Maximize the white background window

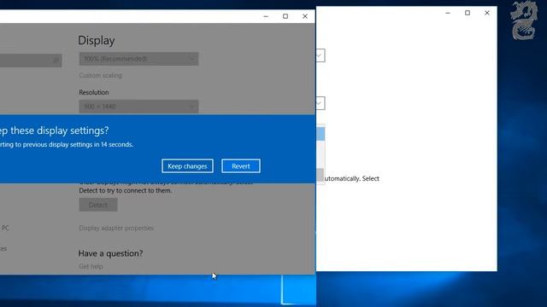point(468,13)
